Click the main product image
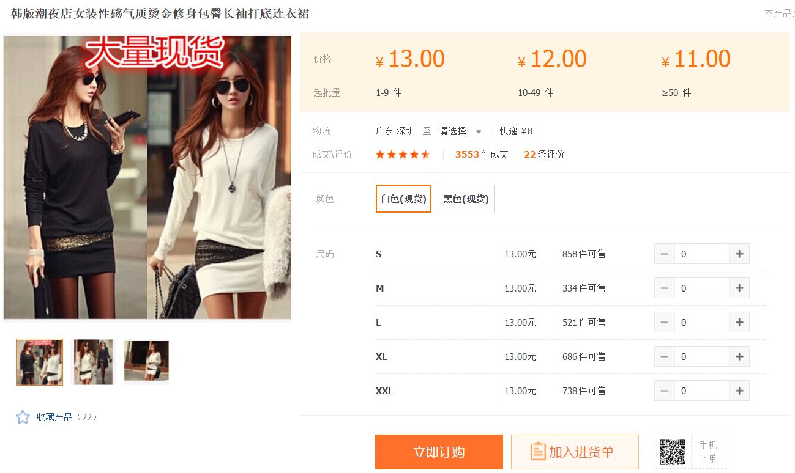This screenshot has height=473, width=795. pyautogui.click(x=147, y=177)
